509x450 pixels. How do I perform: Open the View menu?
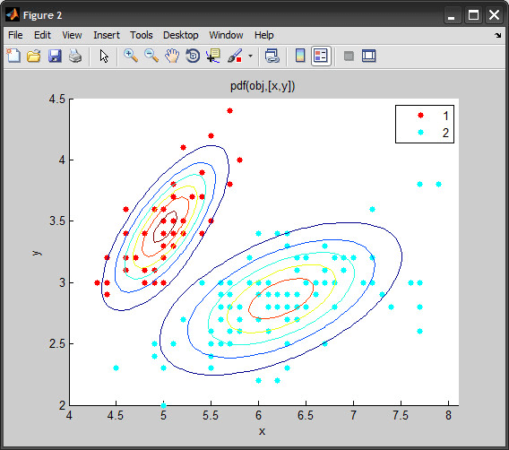tap(72, 35)
